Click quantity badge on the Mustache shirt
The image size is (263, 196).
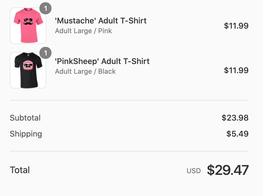45,8
